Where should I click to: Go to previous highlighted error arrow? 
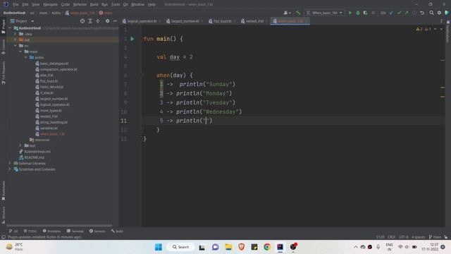(435, 29)
